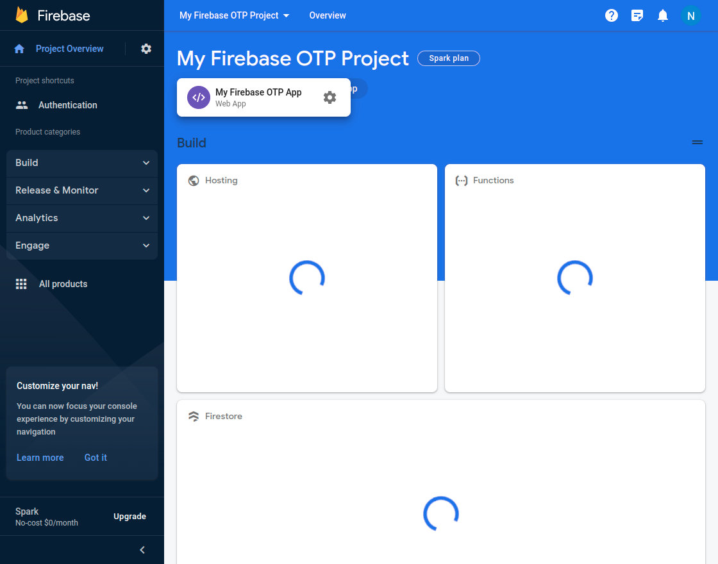This screenshot has height=564, width=718.
Task: Open the notifications bell
Action: click(x=662, y=15)
